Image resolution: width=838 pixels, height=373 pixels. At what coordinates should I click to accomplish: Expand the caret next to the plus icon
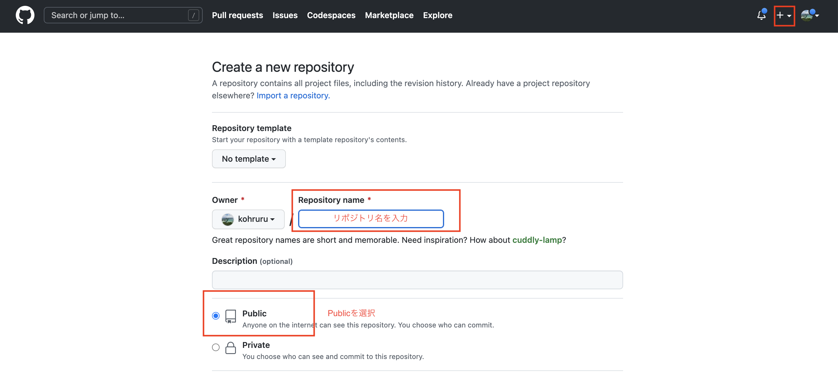point(789,15)
